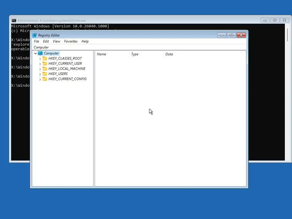292x219 pixels.
Task: Click the HKEY_USERS folder icon
Action: tap(45, 74)
